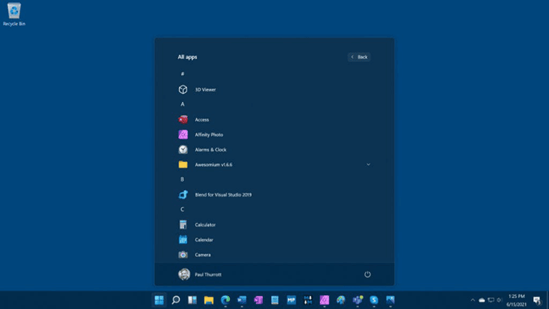Click the OneDrive cloud tray icon
Screen dimensions: 549x309
coord(482,300)
